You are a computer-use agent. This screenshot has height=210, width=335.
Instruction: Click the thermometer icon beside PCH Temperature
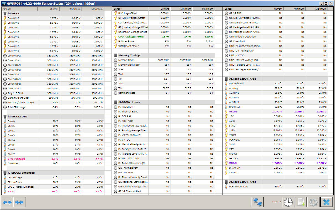[x=226, y=187]
